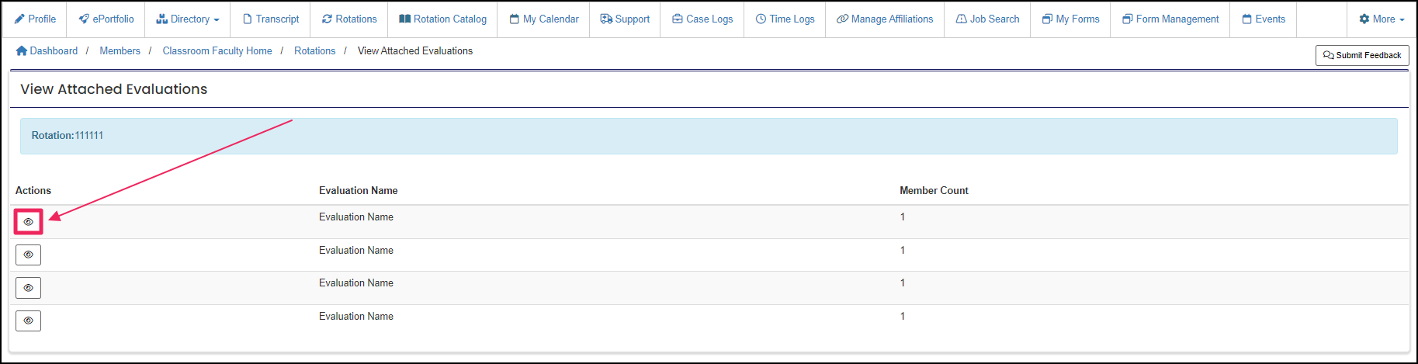Expand the Directory dropdown menu
The image size is (1418, 364).
point(188,19)
